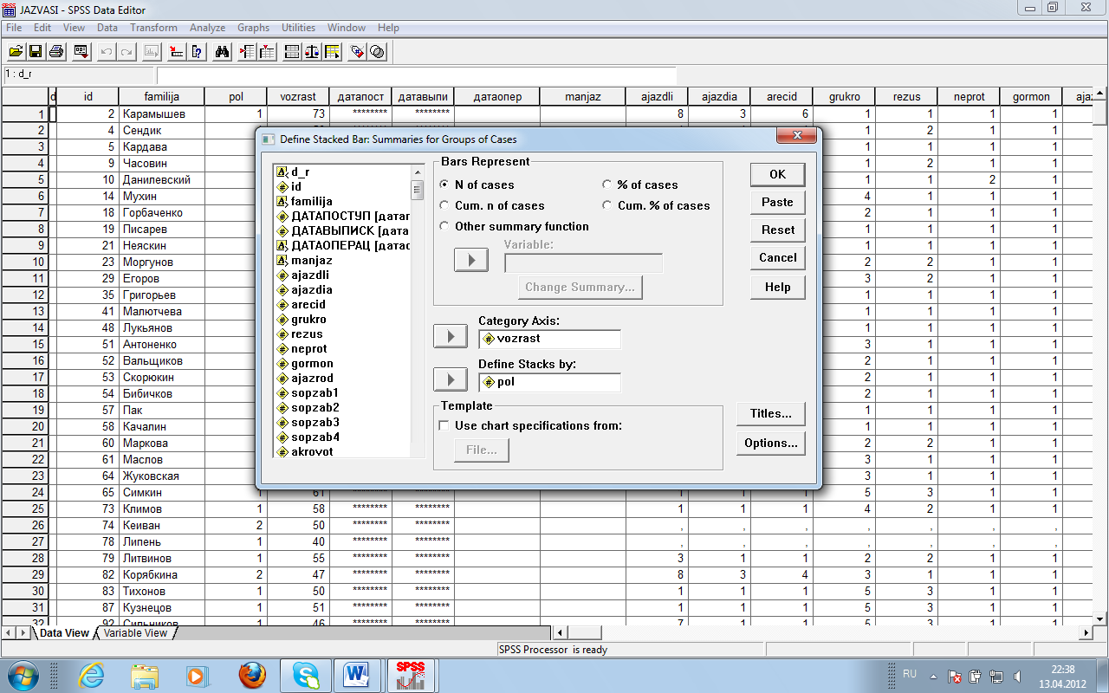
Task: Open the Graphs menu
Action: pos(253,28)
